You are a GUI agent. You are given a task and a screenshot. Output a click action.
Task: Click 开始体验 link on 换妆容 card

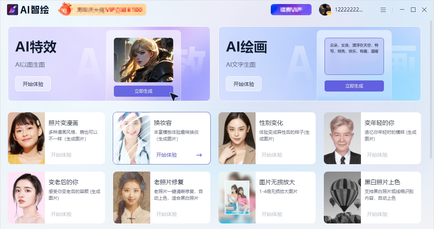166,155
